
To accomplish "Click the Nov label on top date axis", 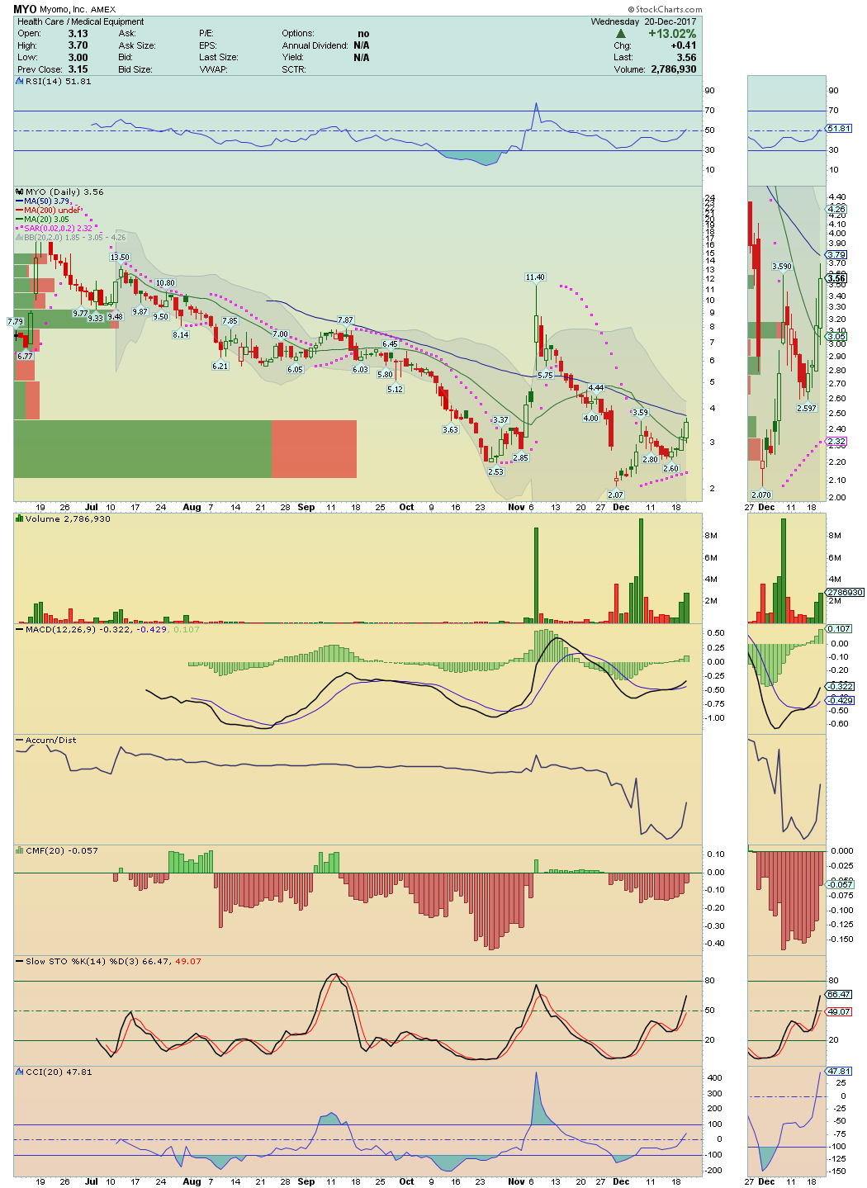I will (516, 508).
